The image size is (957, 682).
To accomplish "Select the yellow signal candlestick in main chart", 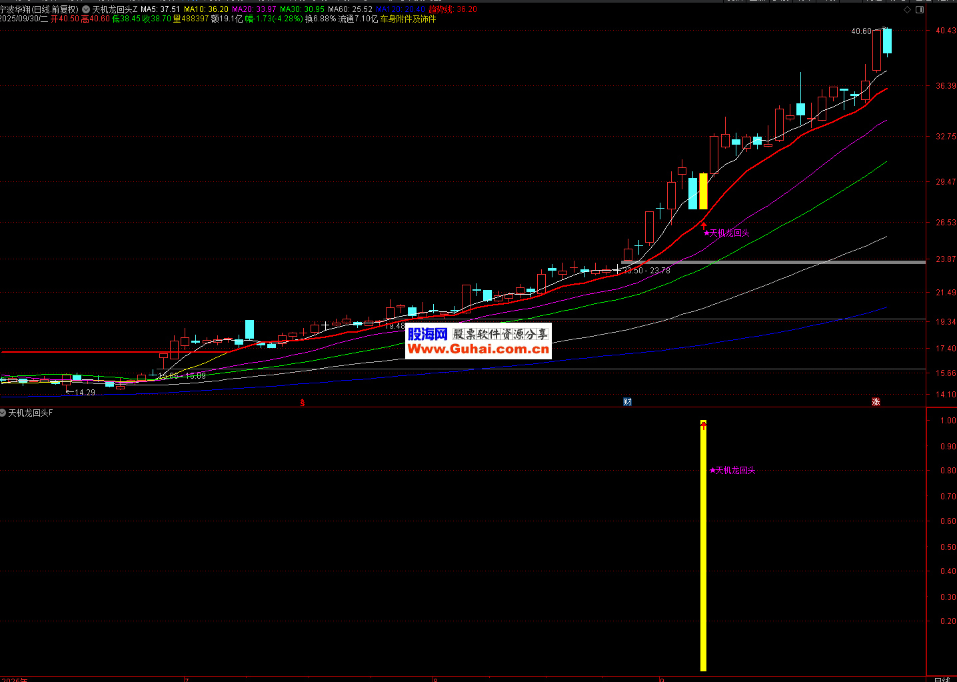I will (703, 191).
